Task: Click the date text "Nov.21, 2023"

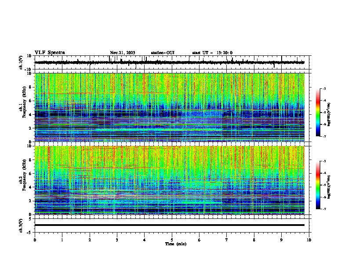Action: [123, 53]
